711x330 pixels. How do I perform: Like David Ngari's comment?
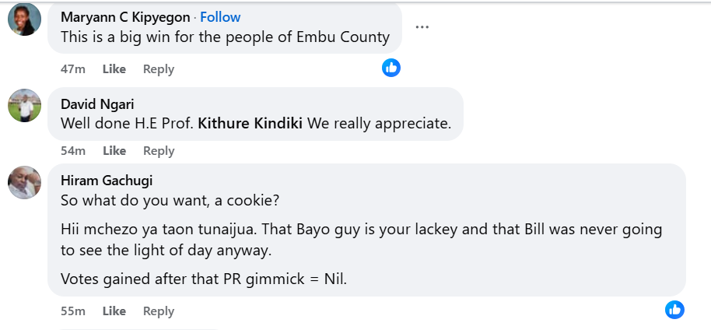pos(114,151)
